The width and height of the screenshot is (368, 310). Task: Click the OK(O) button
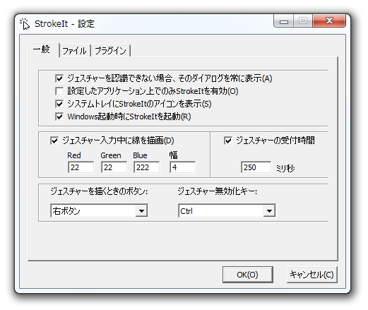[248, 275]
